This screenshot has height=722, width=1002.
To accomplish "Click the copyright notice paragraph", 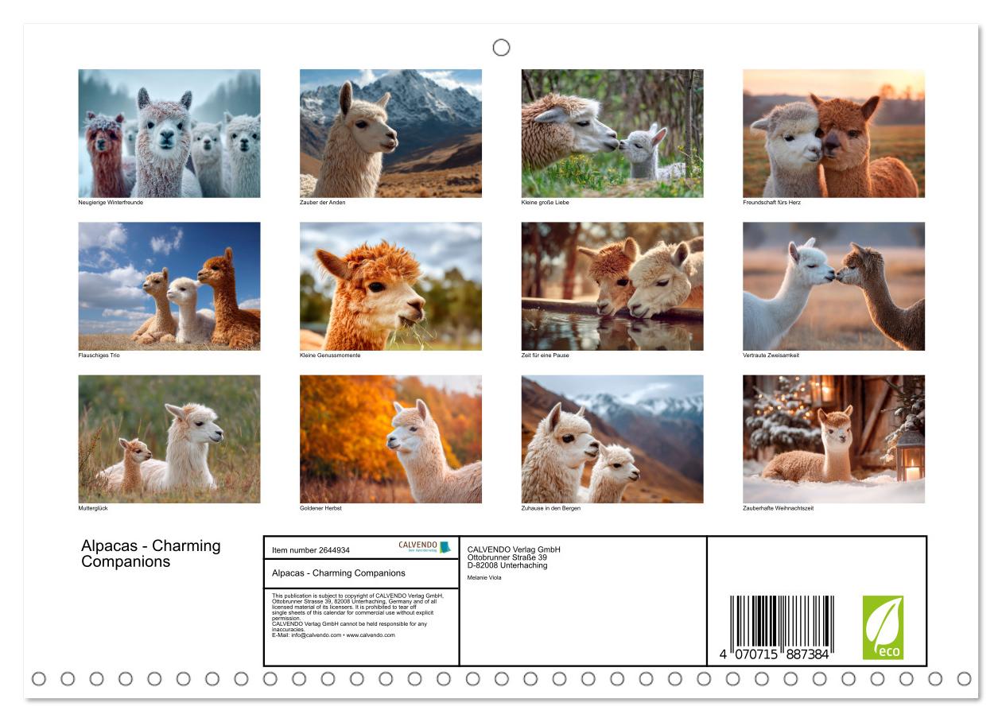I will point(358,615).
